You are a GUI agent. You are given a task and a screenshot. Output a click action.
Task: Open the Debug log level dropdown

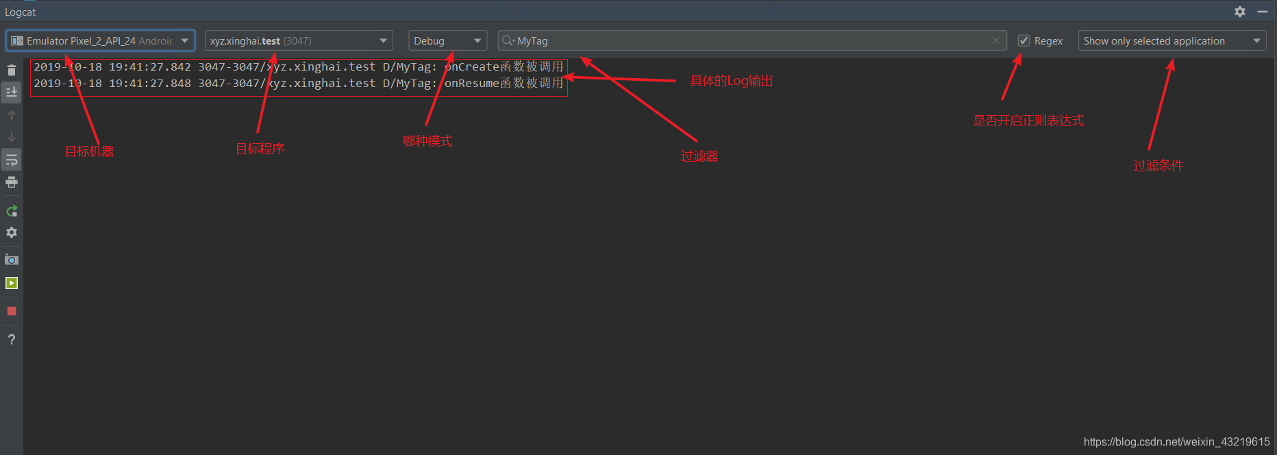[447, 40]
